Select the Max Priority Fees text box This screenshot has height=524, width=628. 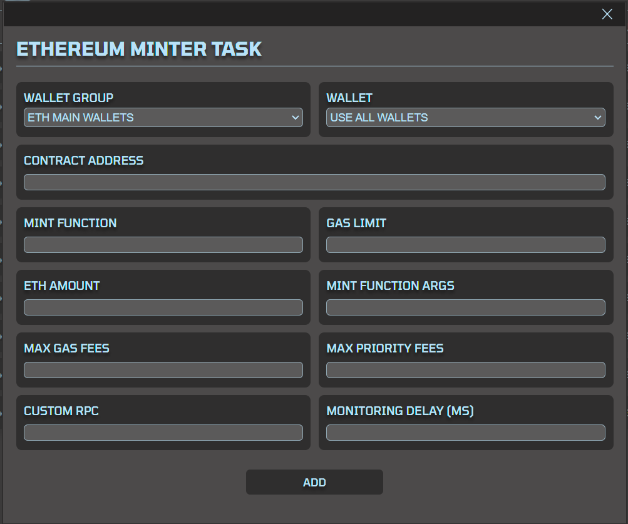point(465,370)
